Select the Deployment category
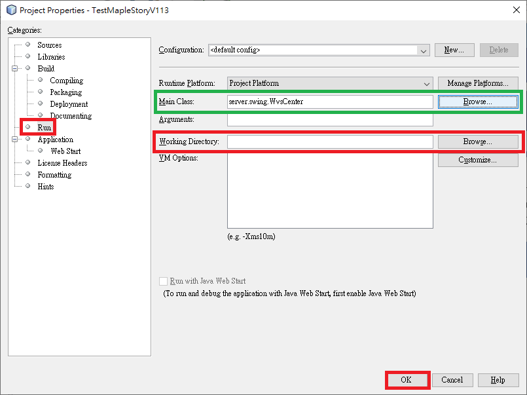The height and width of the screenshot is (395, 527). click(69, 104)
